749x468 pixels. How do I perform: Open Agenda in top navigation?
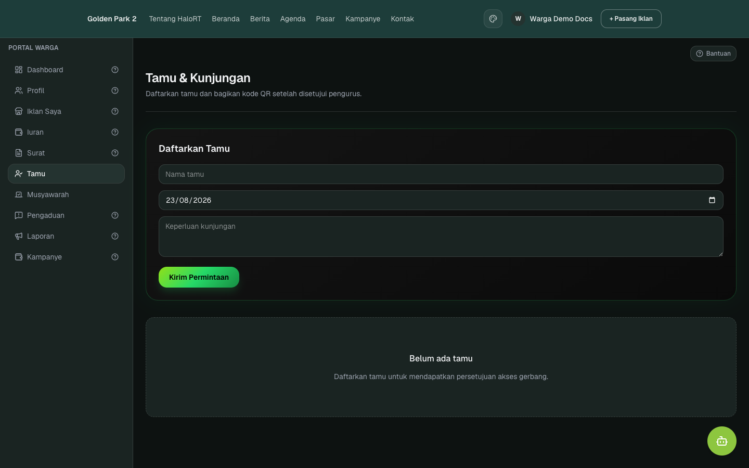(293, 19)
